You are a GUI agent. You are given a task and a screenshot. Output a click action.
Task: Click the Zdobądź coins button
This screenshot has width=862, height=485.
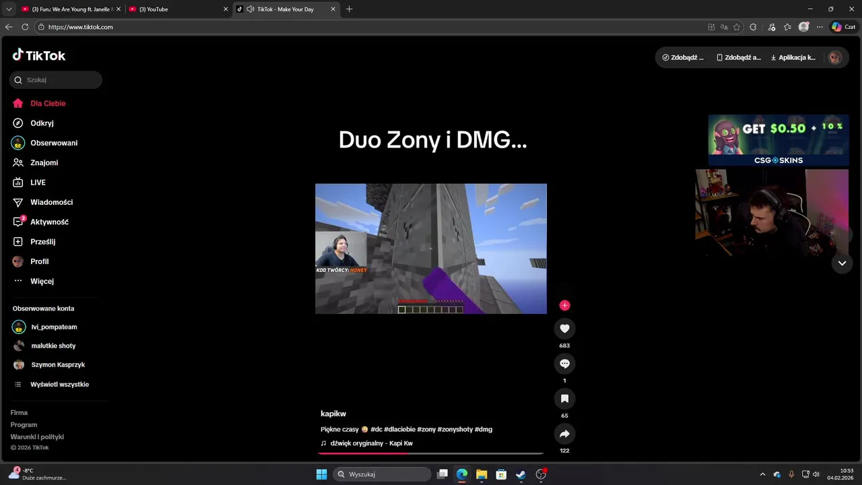tap(683, 57)
